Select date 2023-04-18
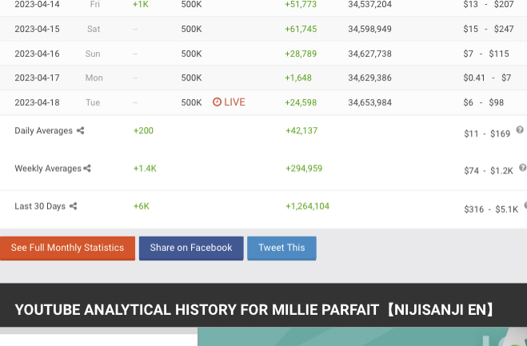This screenshot has height=346, width=527. 37,102
